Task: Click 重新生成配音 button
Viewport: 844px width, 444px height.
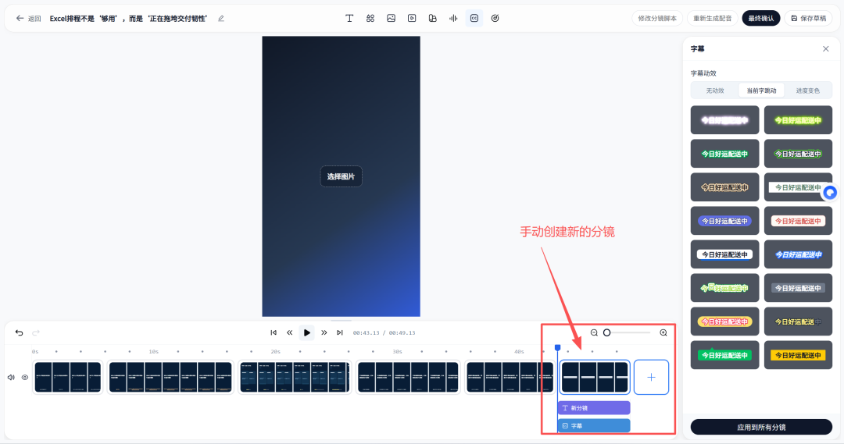Action: pos(712,18)
